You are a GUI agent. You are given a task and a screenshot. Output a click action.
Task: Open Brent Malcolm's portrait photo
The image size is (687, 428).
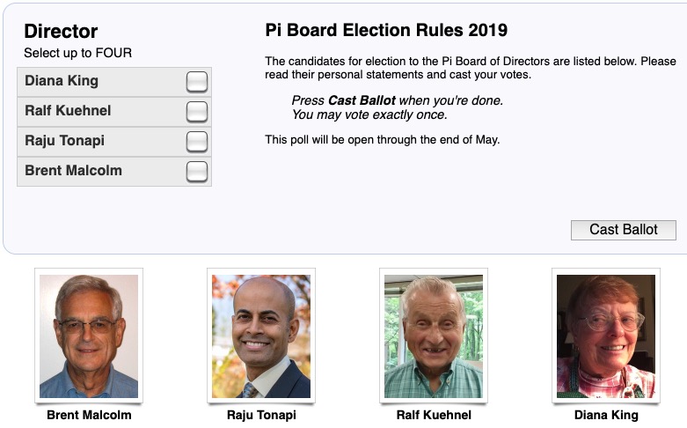point(89,336)
